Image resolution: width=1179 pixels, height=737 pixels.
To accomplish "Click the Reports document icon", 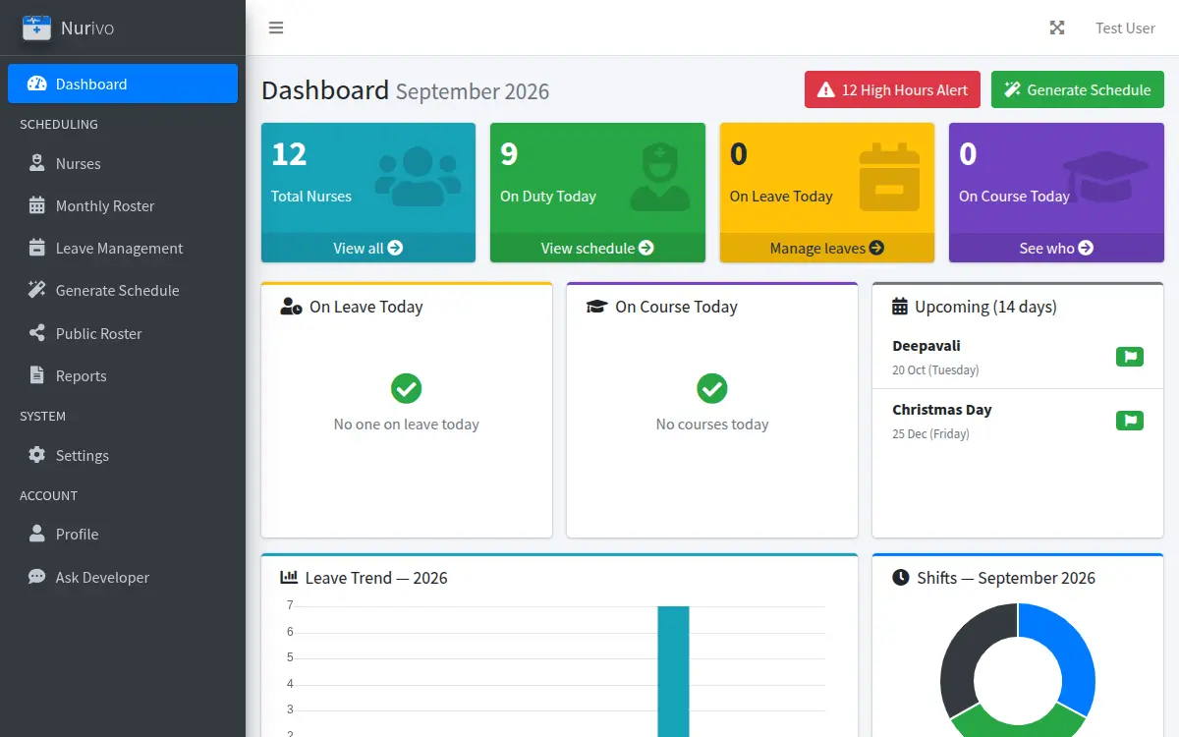I will pos(37,375).
